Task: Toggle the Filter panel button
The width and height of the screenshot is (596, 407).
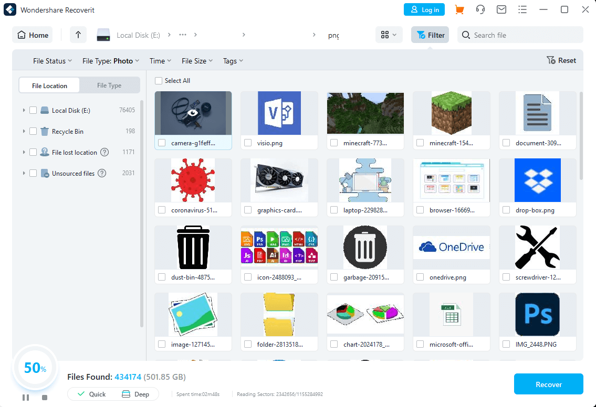Action: 430,35
